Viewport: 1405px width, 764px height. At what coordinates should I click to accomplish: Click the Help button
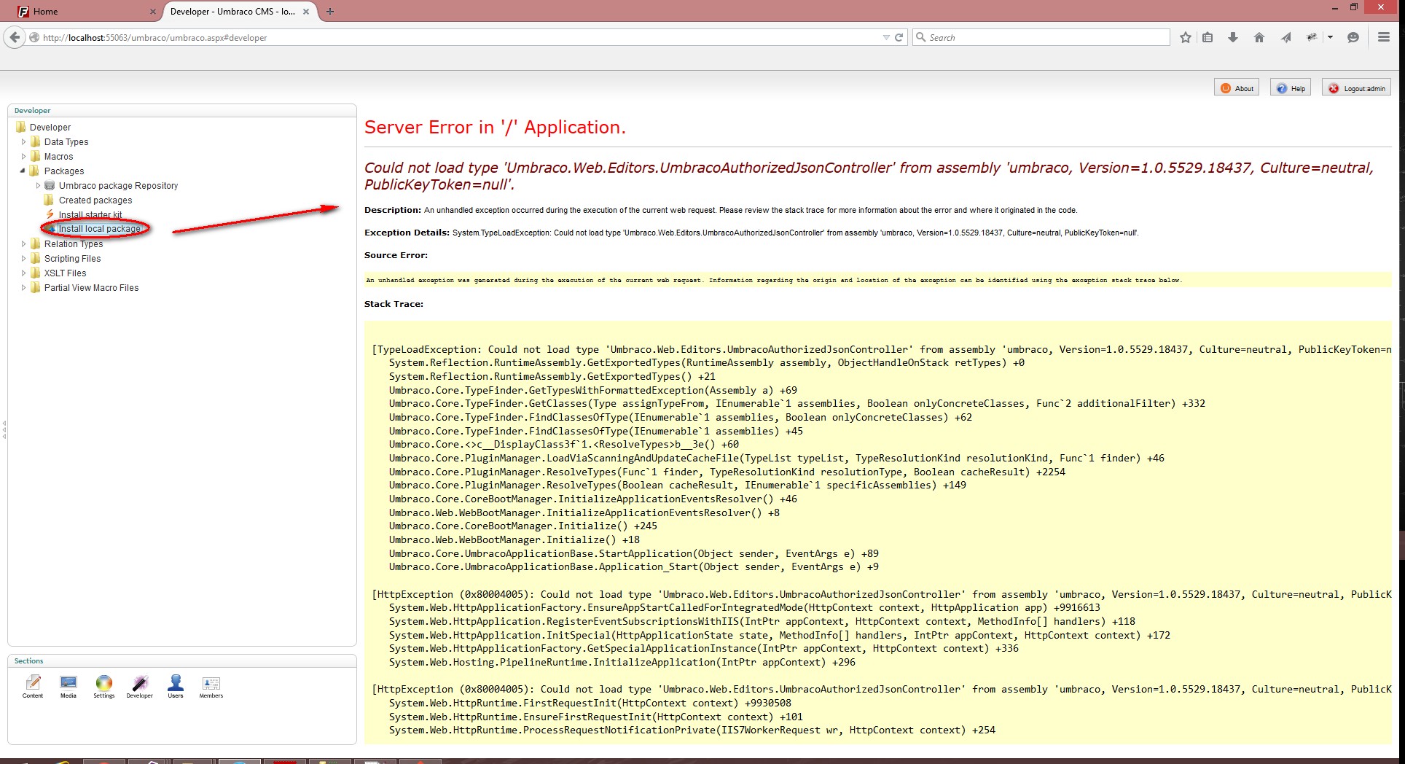(1291, 88)
